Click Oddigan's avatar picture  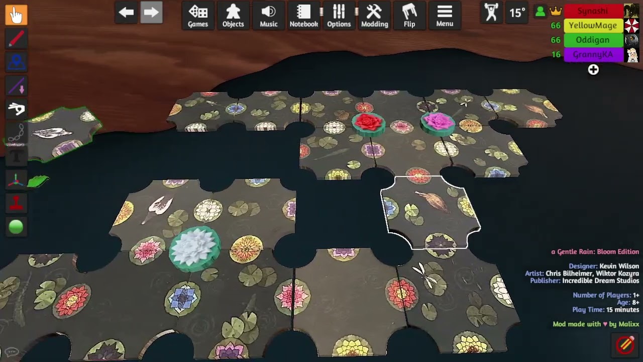pos(631,40)
